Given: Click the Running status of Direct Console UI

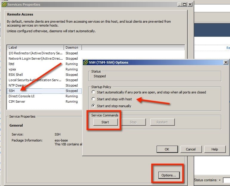Looking at the screenshot, I should tap(72, 96).
